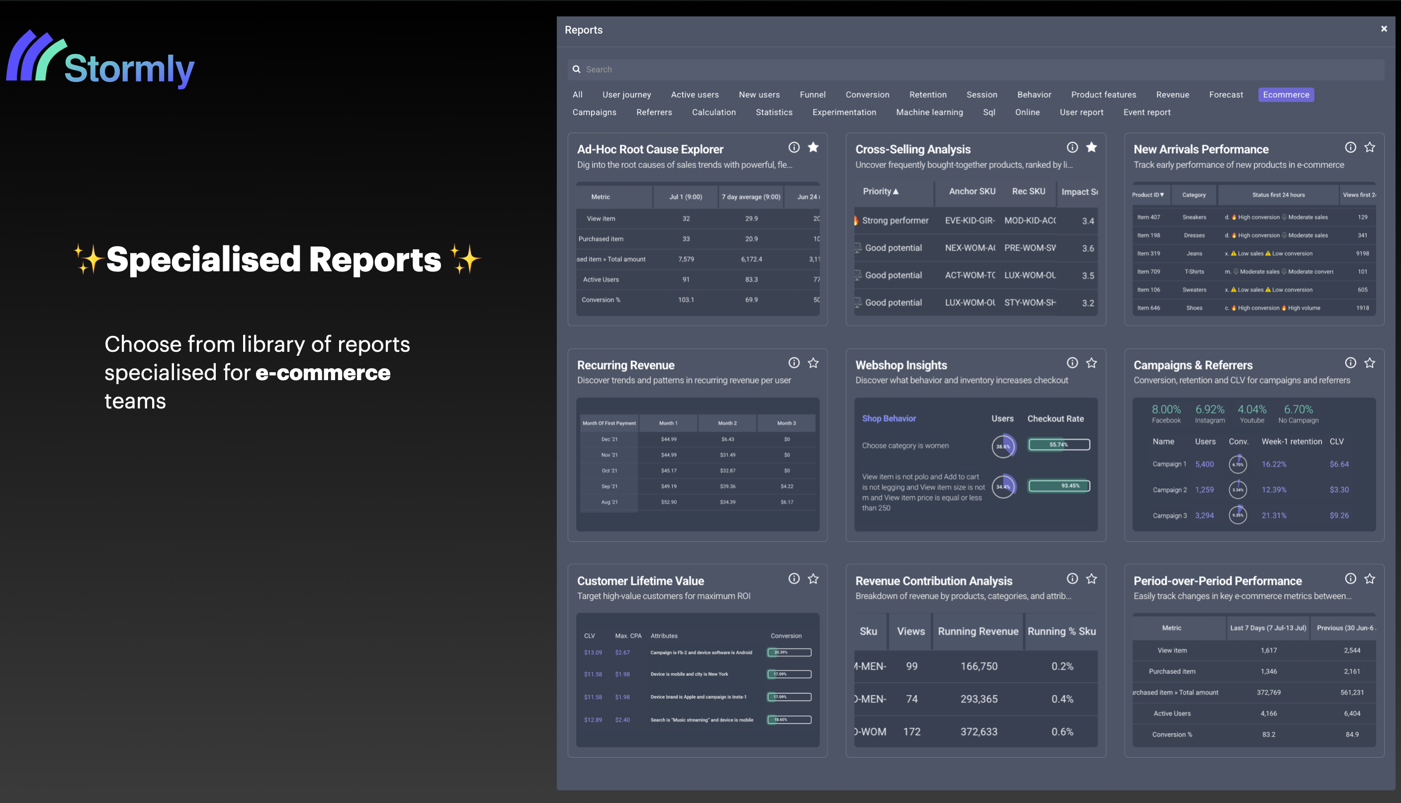
Task: Open info for Ad-Hoc Root Cause Explorer
Action: (x=793, y=147)
